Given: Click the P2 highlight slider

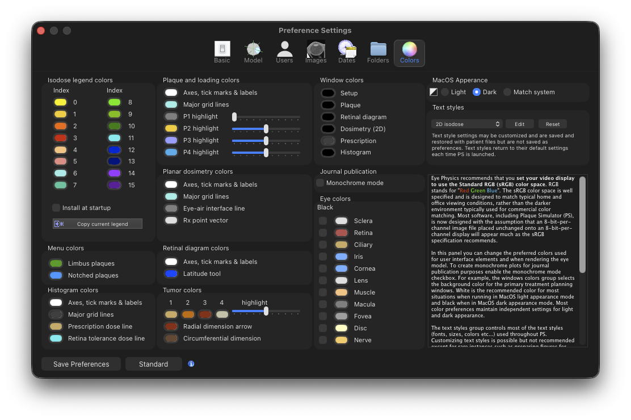Looking at the screenshot, I should [266, 129].
